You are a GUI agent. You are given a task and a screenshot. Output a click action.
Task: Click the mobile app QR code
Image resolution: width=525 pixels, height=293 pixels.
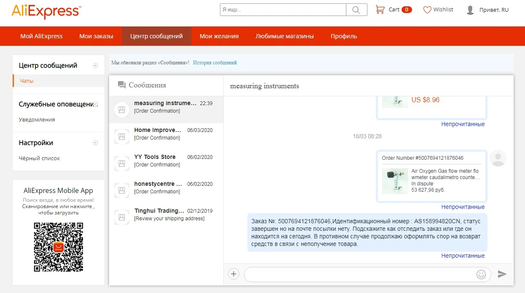coord(59,247)
